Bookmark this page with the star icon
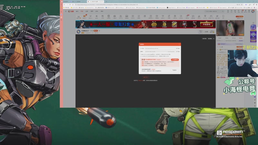258x145 pixels. coord(242,5)
